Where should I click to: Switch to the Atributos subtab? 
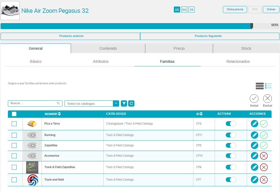[x=101, y=61]
